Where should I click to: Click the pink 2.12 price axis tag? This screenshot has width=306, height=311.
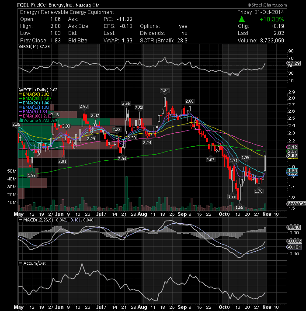[x=292, y=147]
